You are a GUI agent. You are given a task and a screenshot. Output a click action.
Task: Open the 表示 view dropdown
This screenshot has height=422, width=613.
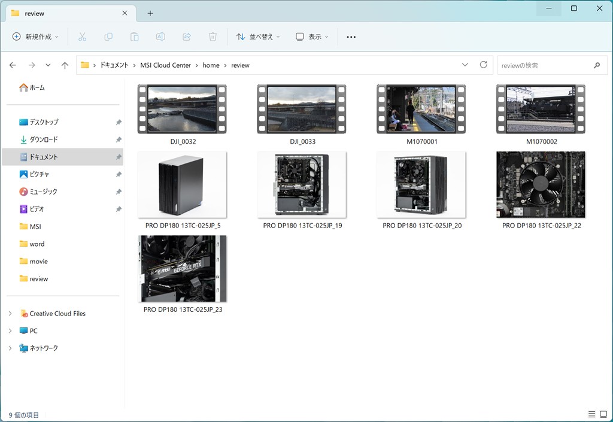[x=312, y=37]
